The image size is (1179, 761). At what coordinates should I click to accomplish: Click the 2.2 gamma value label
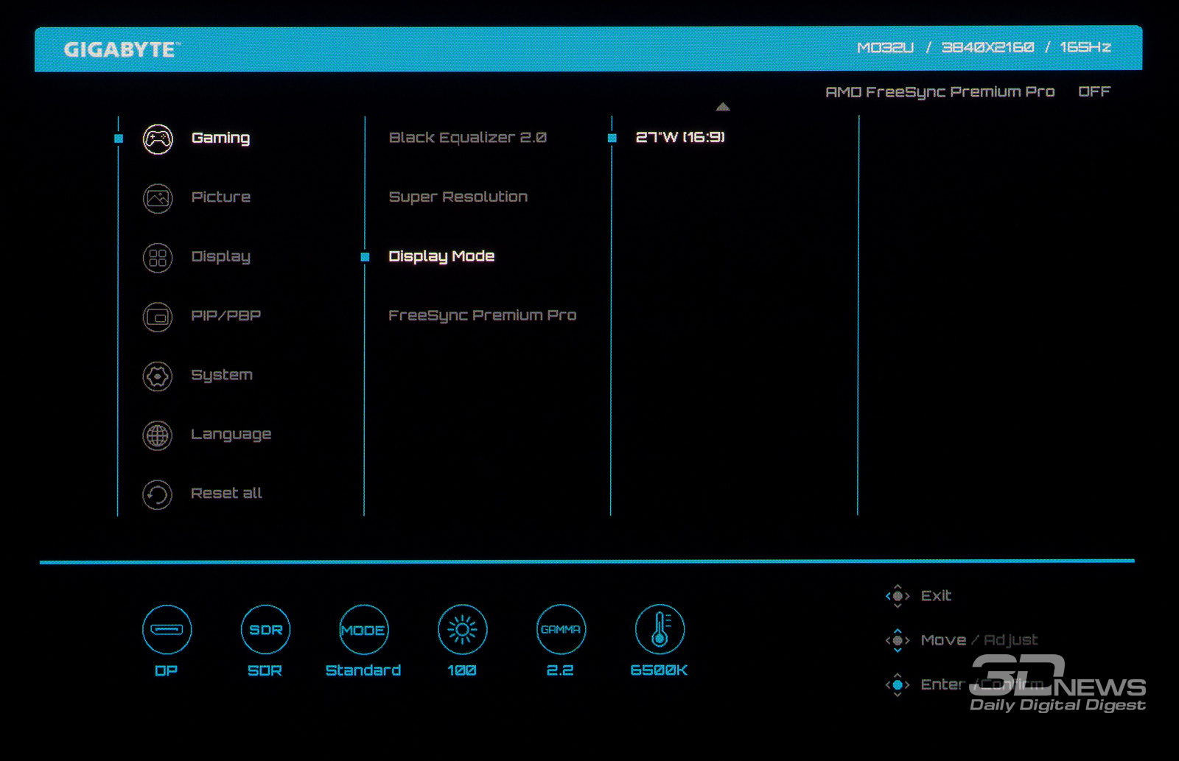(x=560, y=670)
